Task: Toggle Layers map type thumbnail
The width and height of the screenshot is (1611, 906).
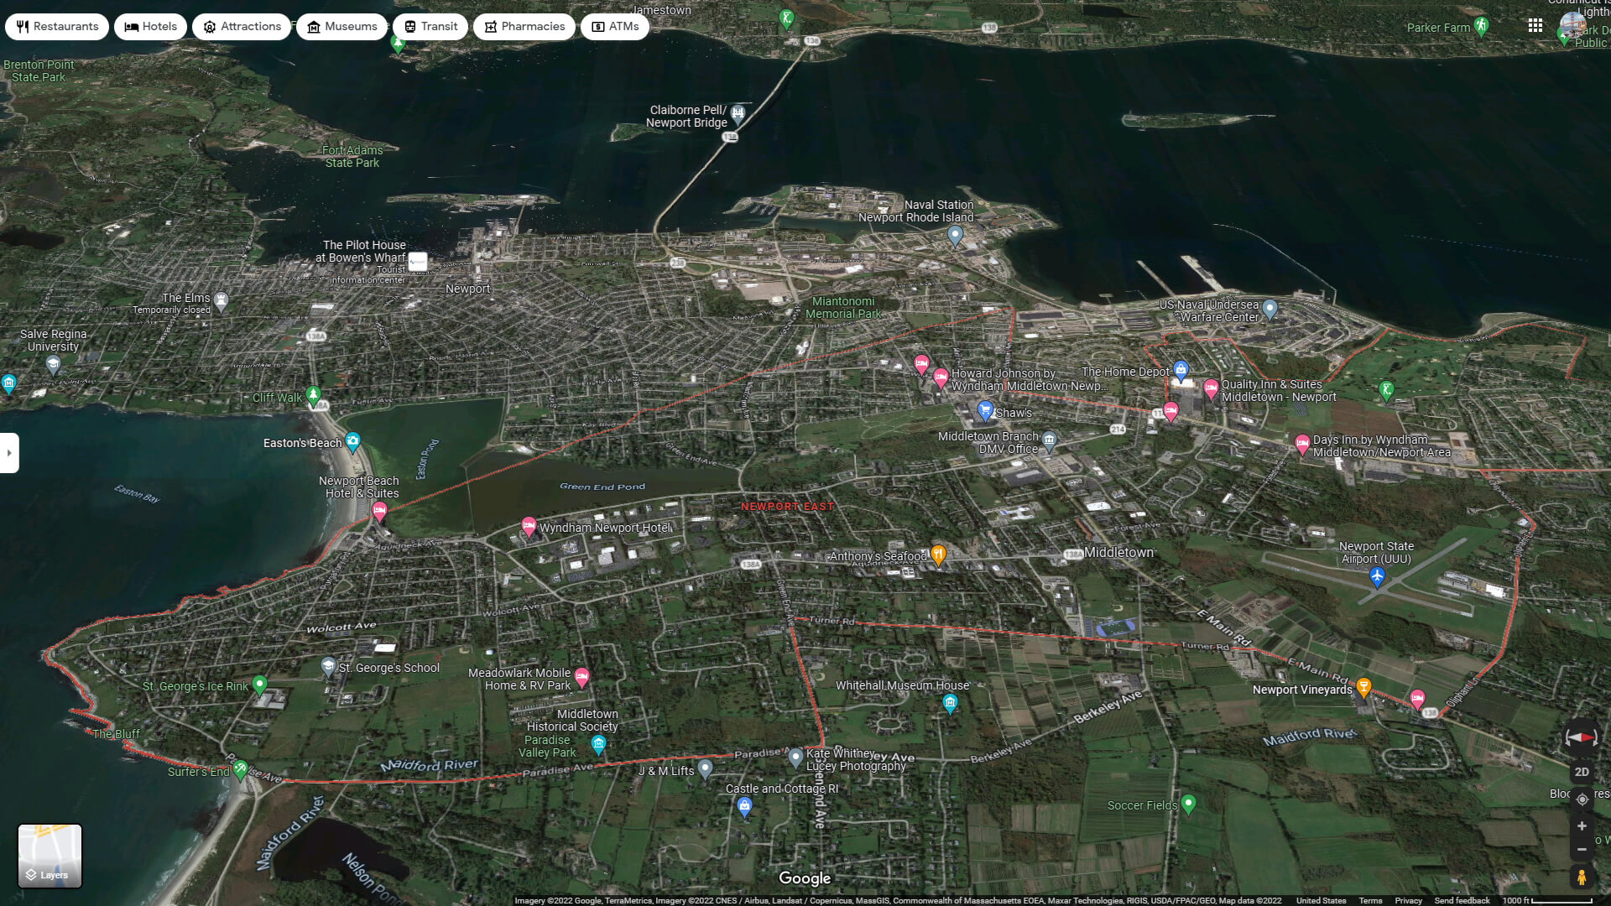Action: (50, 856)
